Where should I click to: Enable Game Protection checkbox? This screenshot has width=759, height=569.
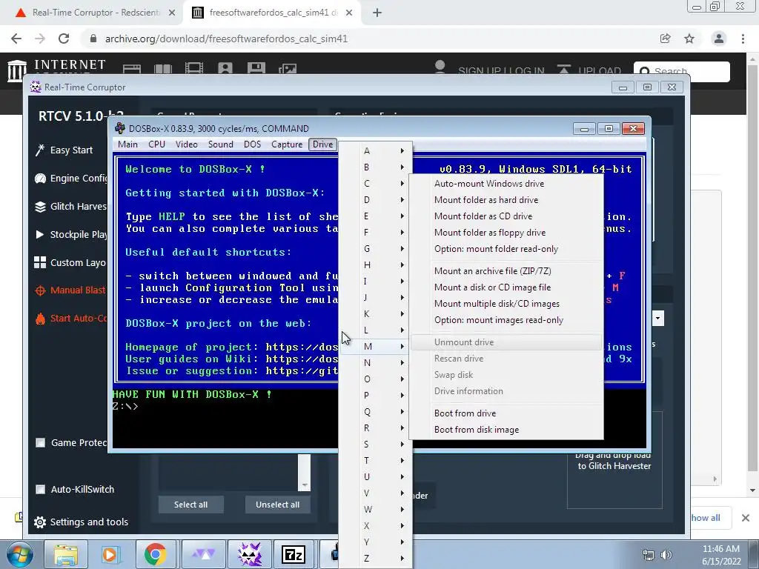pyautogui.click(x=41, y=443)
